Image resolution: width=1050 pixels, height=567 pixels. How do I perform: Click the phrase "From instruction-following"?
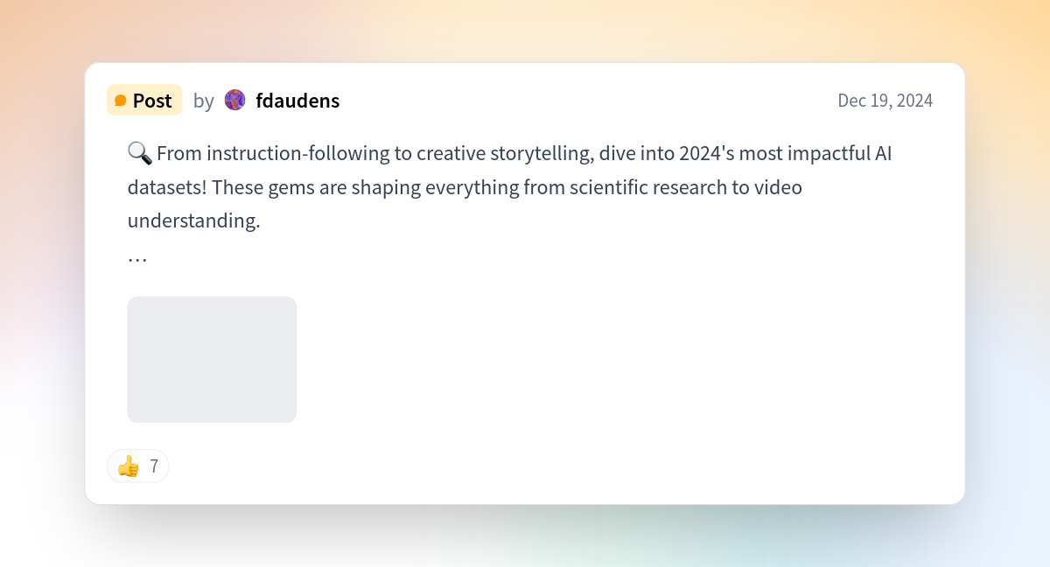coord(273,154)
